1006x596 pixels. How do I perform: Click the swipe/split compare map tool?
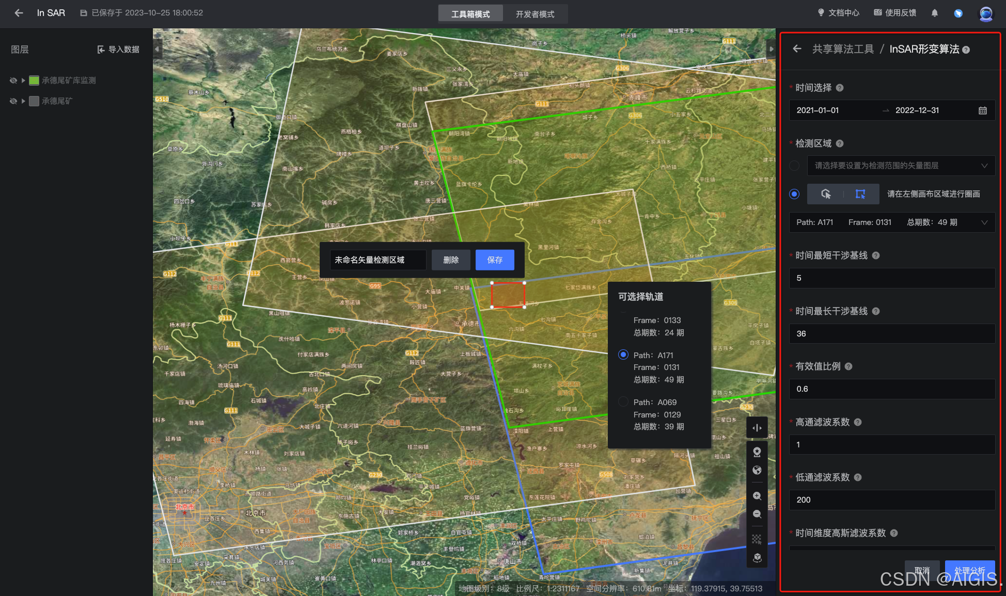[757, 428]
